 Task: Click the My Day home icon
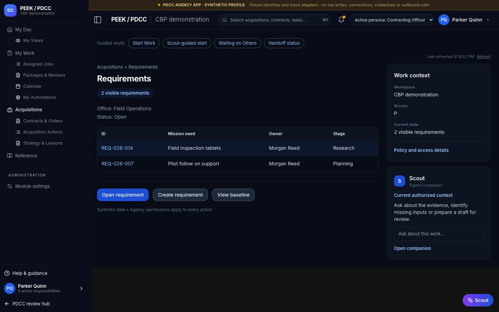tap(10, 29)
